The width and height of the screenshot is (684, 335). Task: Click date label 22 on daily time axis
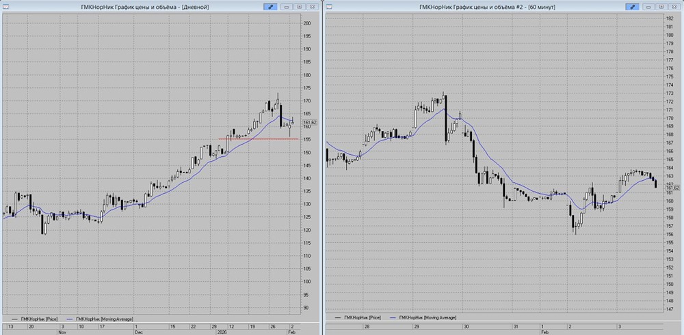pyautogui.click(x=193, y=326)
